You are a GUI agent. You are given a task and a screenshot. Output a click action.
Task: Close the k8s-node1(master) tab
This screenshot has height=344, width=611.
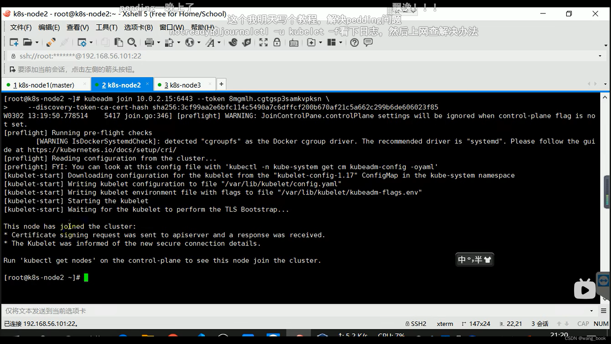click(x=85, y=84)
